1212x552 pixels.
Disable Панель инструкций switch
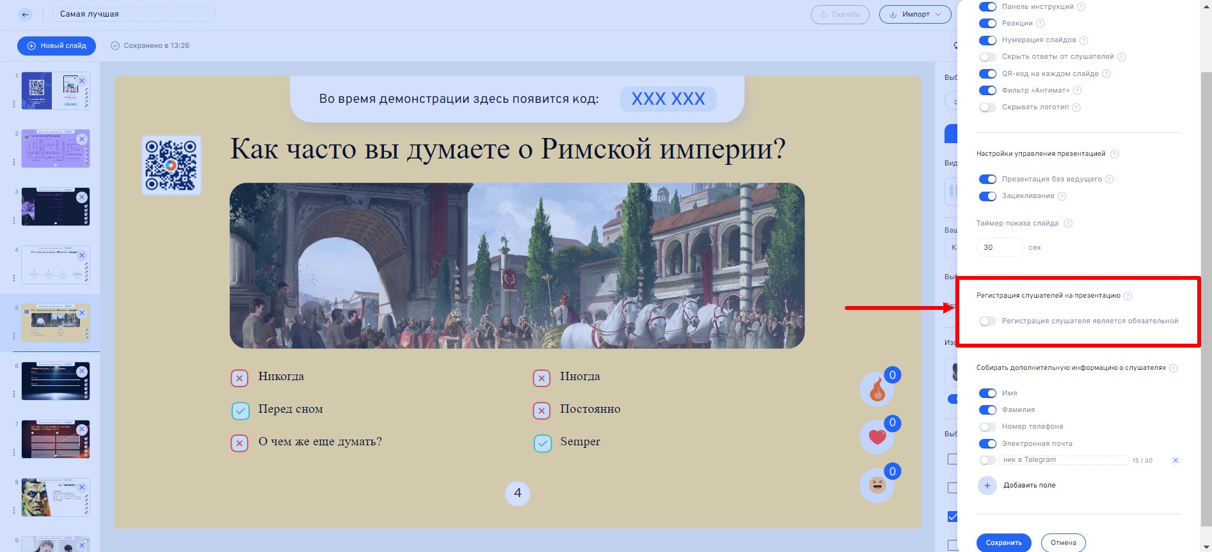click(x=988, y=7)
